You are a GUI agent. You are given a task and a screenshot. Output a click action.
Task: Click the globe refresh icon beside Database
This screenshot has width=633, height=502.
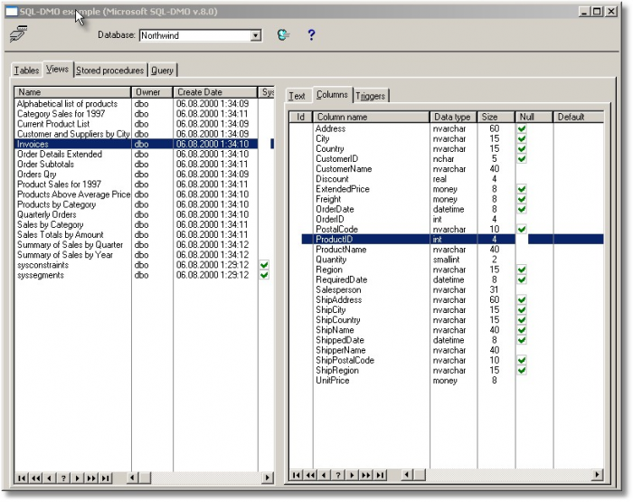[x=283, y=34]
